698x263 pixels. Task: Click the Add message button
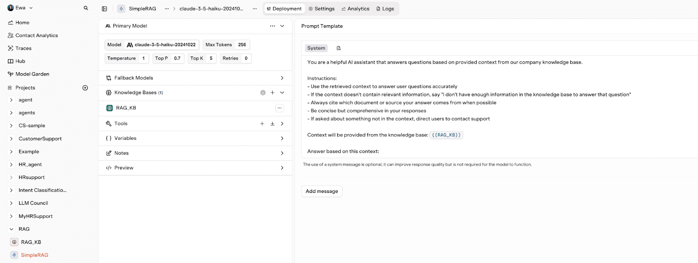pyautogui.click(x=322, y=191)
